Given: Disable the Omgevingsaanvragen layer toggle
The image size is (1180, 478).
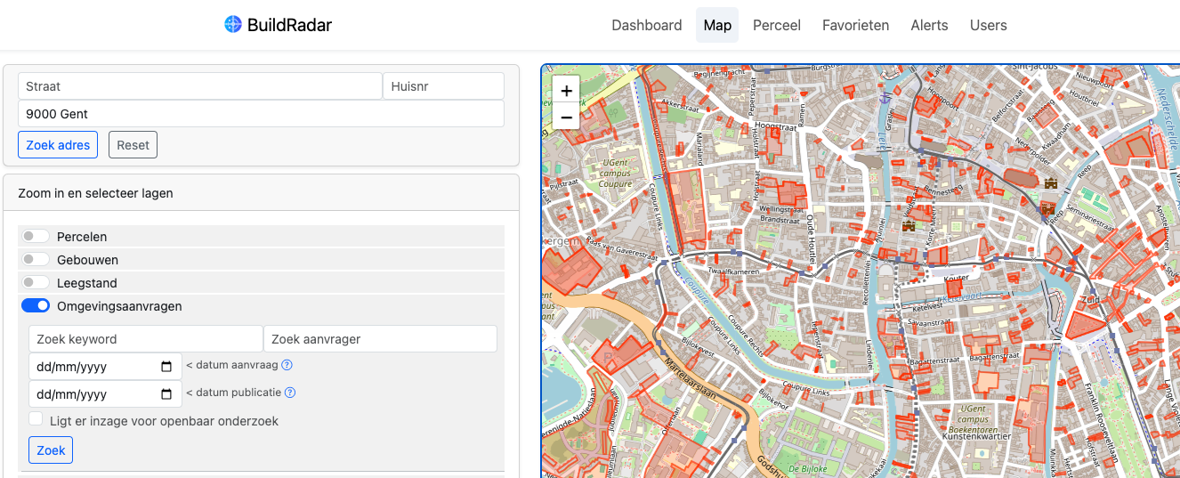Looking at the screenshot, I should (x=36, y=306).
